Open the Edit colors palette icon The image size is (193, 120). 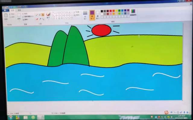pyautogui.click(x=133, y=12)
